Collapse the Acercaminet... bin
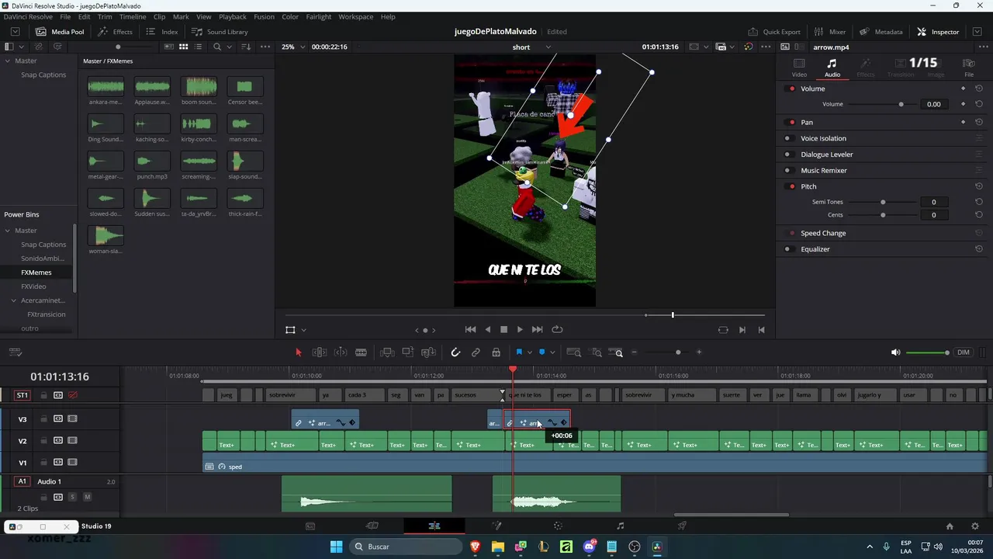 [x=13, y=300]
